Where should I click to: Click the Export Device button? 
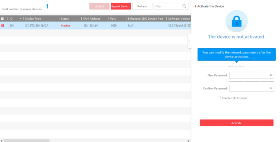tap(121, 6)
